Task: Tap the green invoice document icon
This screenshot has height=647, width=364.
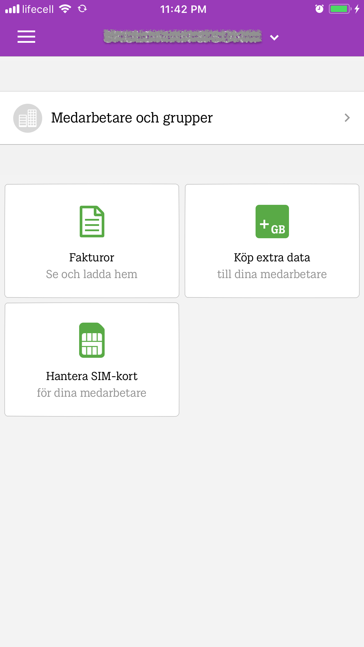Action: (92, 222)
